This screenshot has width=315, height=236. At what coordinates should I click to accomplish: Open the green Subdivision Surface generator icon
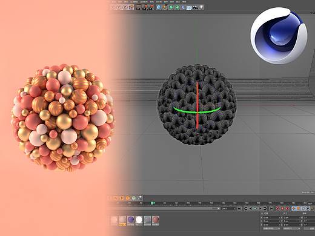pos(171,7)
